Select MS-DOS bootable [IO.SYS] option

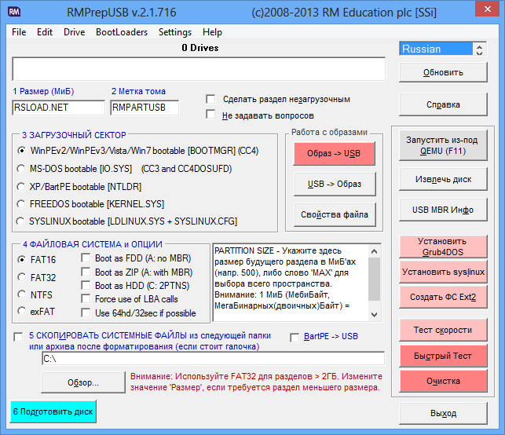(x=21, y=169)
